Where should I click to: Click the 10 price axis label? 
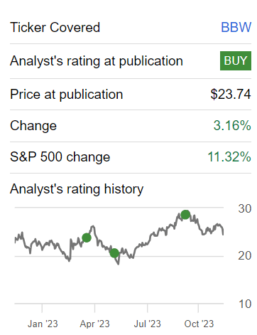(x=245, y=304)
